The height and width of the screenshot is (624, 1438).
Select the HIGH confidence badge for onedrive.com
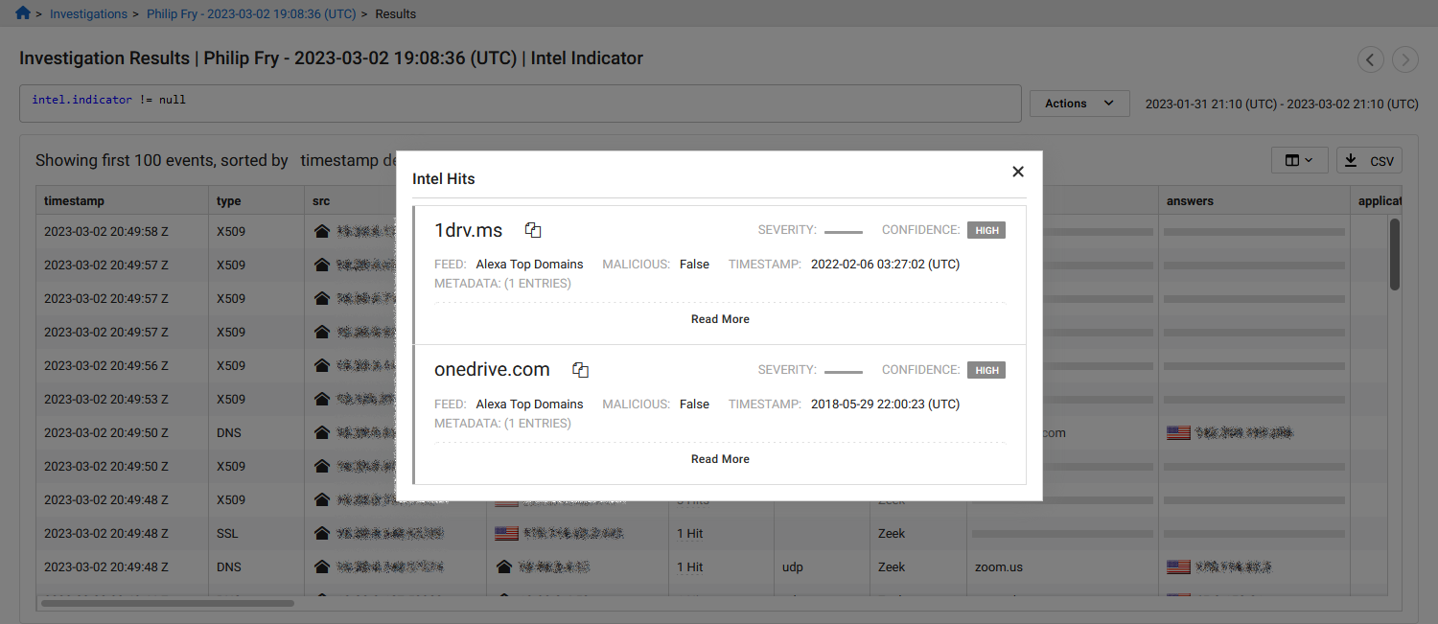click(x=986, y=370)
